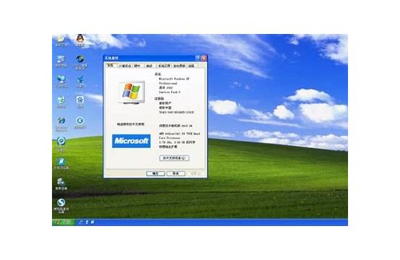The width and height of the screenshot is (400, 260).
Task: Click the Technical Support Information button
Action: coord(174,158)
